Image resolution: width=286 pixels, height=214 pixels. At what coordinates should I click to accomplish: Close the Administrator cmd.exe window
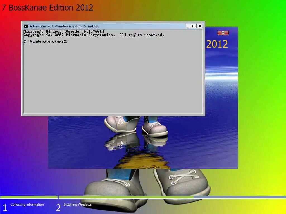tap(200, 26)
